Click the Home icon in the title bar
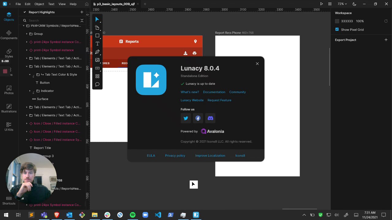This screenshot has width=392, height=220. 87,4
